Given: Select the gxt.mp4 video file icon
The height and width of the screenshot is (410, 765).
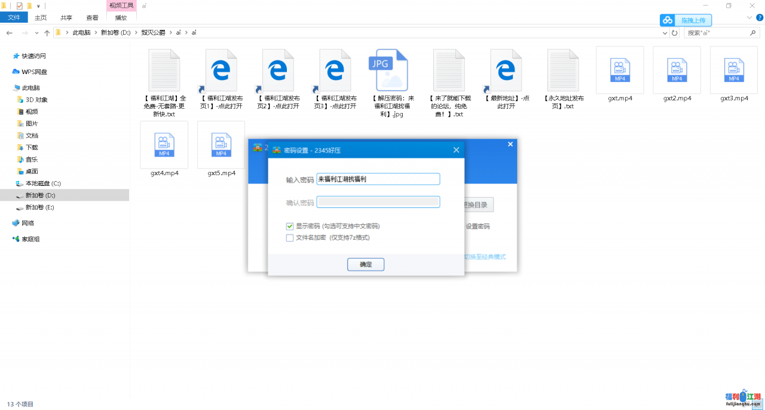Looking at the screenshot, I should tap(620, 70).
